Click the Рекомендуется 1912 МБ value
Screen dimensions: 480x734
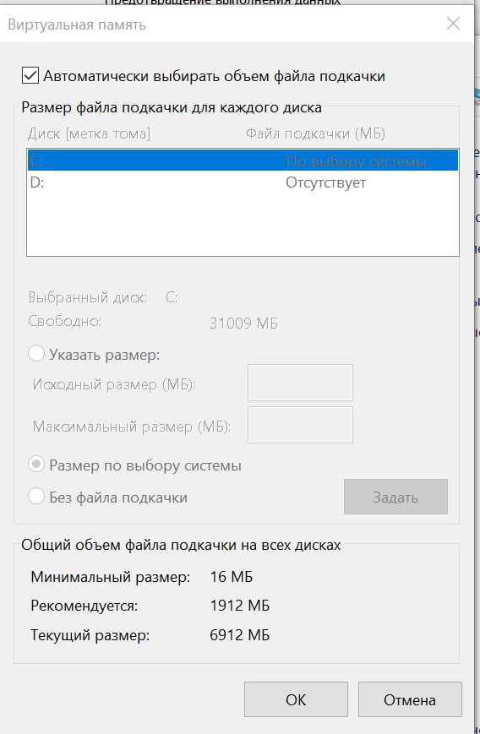point(240,606)
